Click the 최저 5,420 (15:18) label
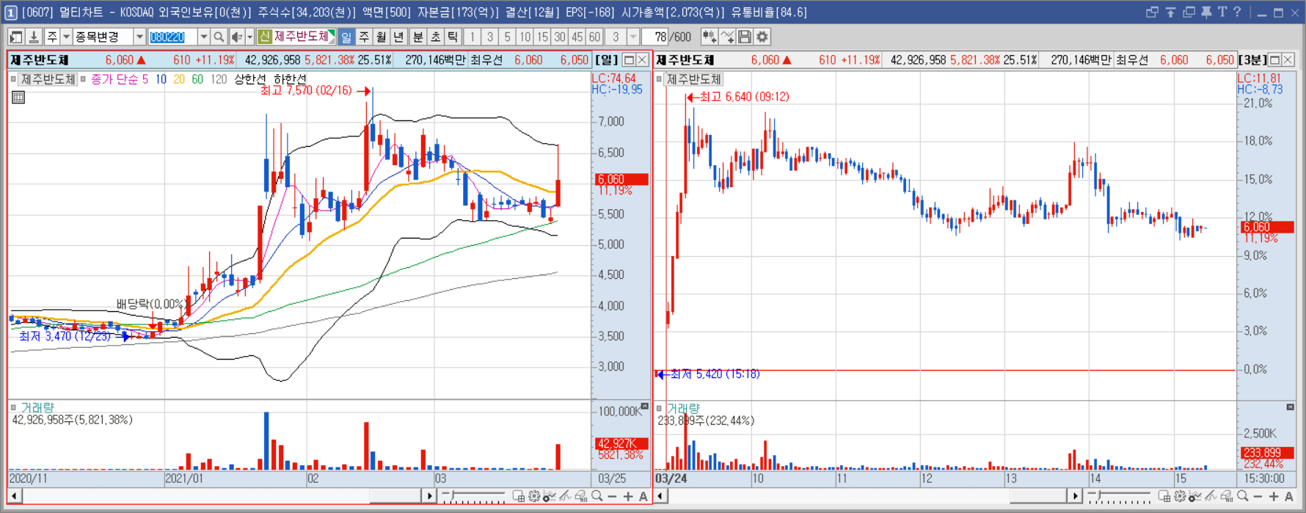 point(715,374)
